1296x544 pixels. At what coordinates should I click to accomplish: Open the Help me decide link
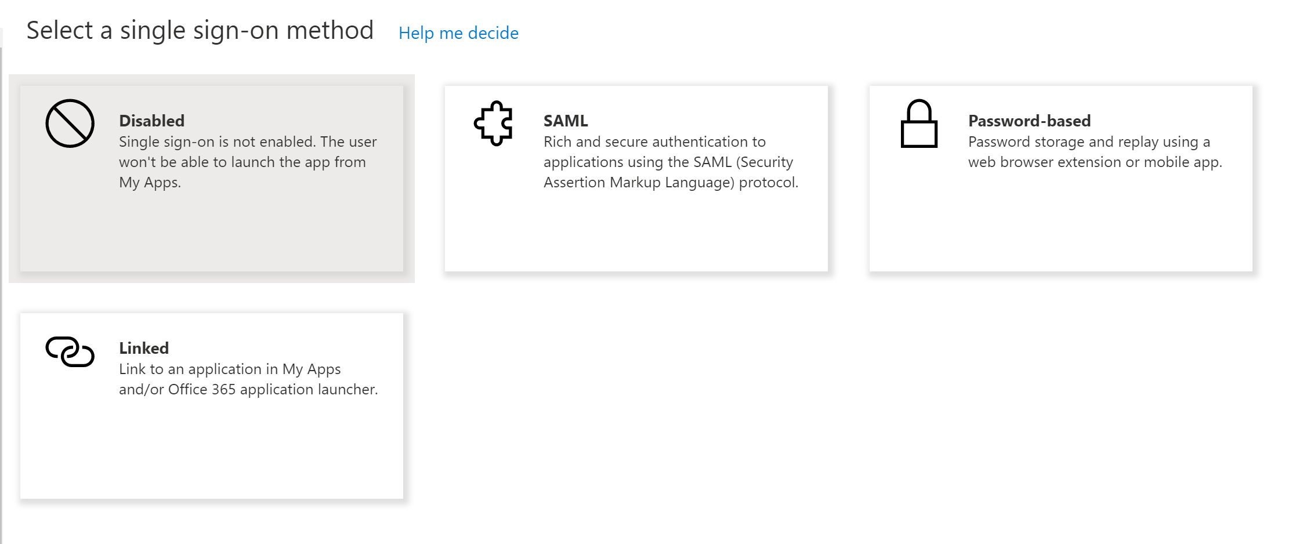click(x=458, y=33)
